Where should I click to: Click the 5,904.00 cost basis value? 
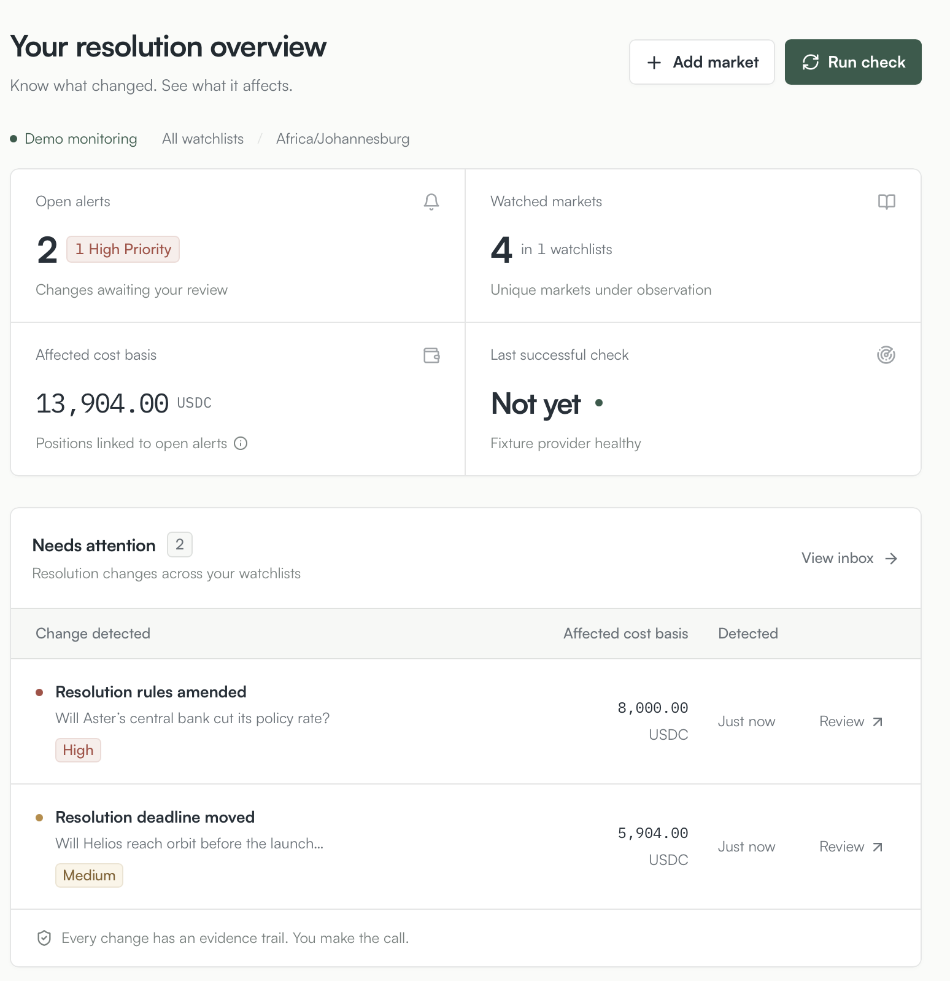point(653,833)
